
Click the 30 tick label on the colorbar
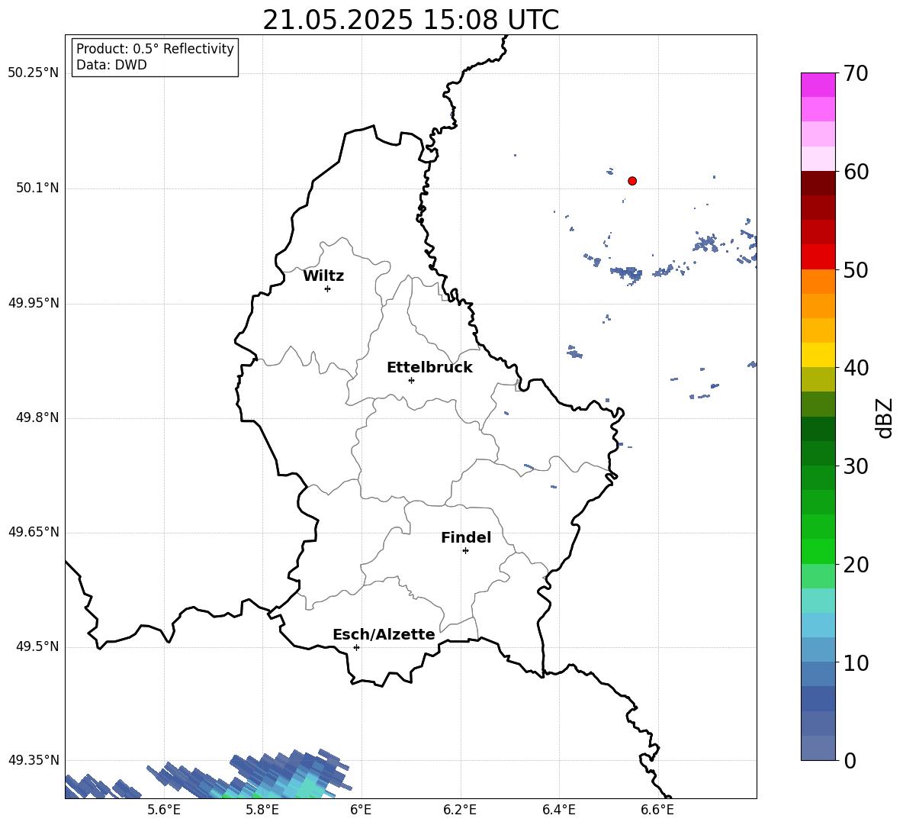[x=856, y=466]
